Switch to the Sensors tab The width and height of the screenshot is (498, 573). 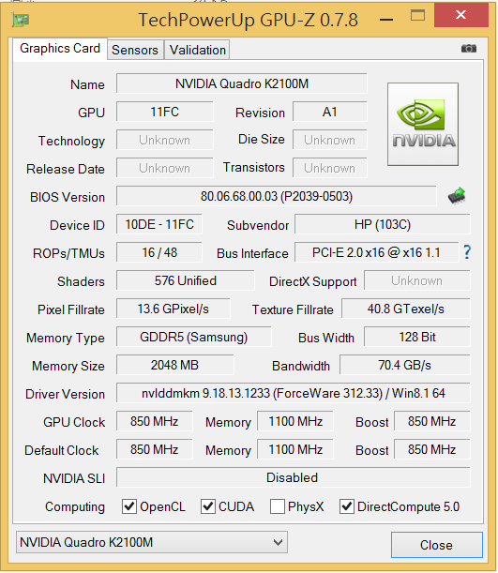pyautogui.click(x=135, y=50)
